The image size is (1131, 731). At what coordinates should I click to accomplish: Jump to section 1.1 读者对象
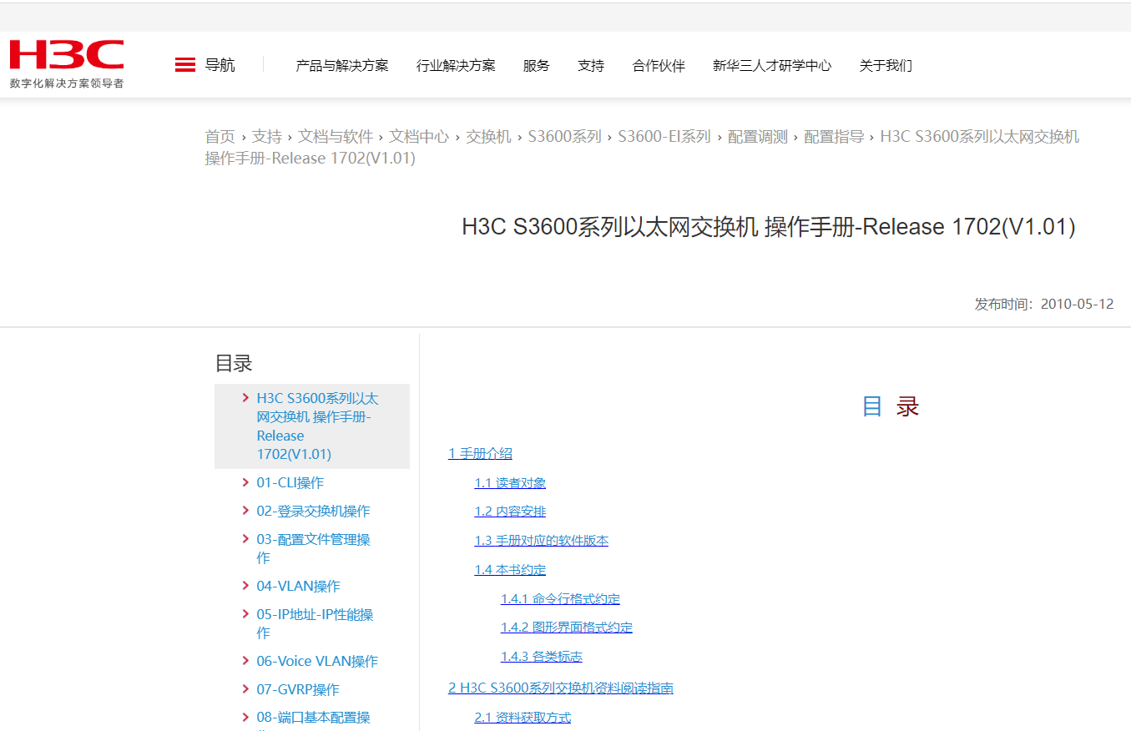(510, 483)
